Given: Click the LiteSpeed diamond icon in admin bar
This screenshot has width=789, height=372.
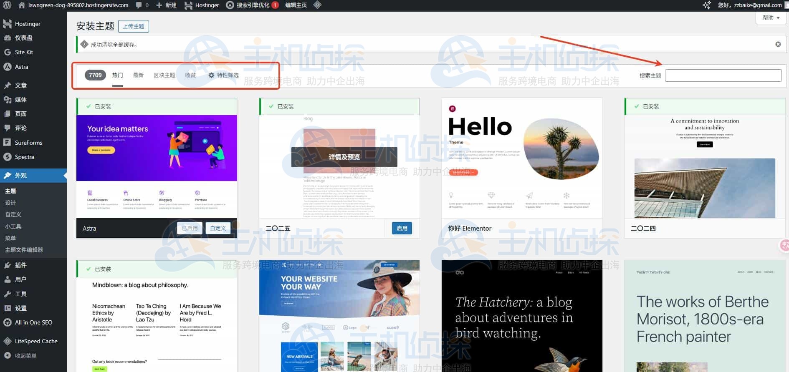Looking at the screenshot, I should (317, 5).
